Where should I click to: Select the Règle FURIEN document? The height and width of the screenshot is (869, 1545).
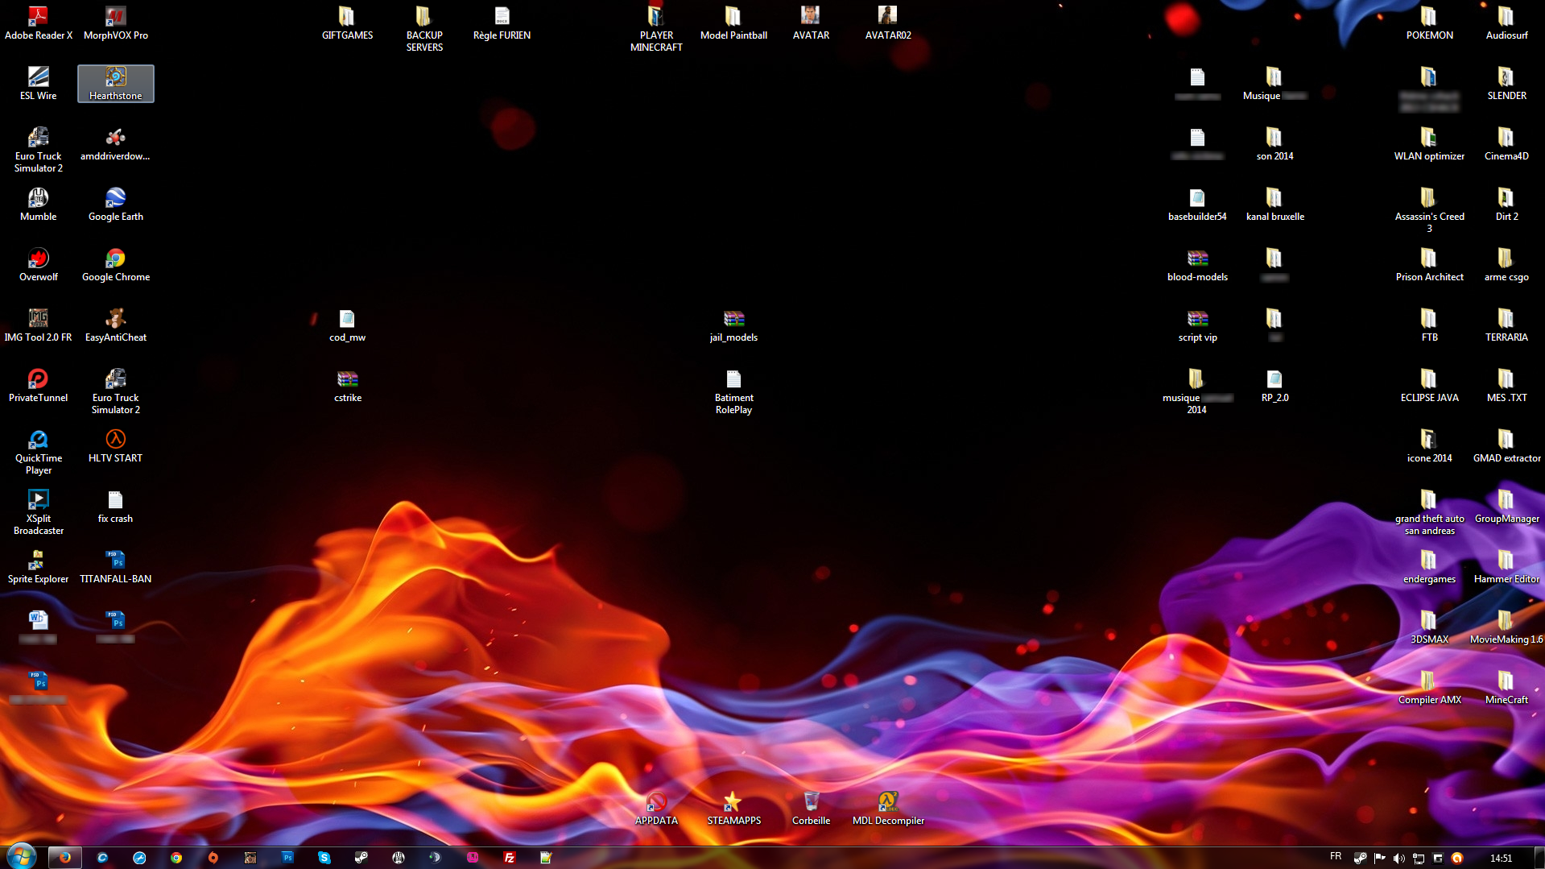[502, 23]
